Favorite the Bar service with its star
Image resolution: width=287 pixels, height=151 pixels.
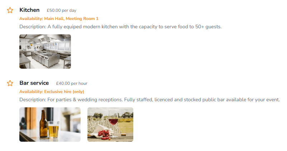click(10, 83)
